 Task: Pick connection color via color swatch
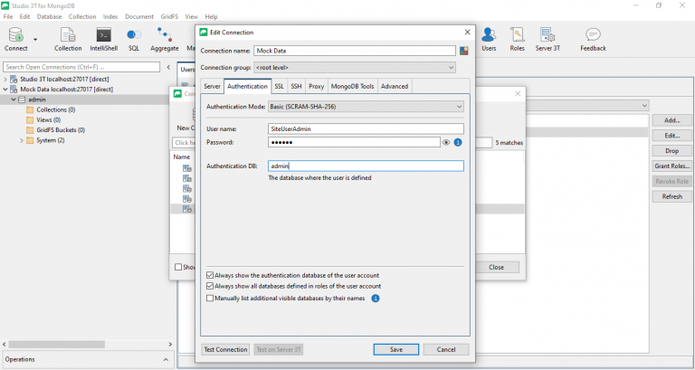click(x=463, y=51)
